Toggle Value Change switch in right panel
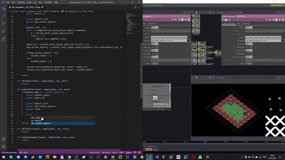 click(x=248, y=57)
